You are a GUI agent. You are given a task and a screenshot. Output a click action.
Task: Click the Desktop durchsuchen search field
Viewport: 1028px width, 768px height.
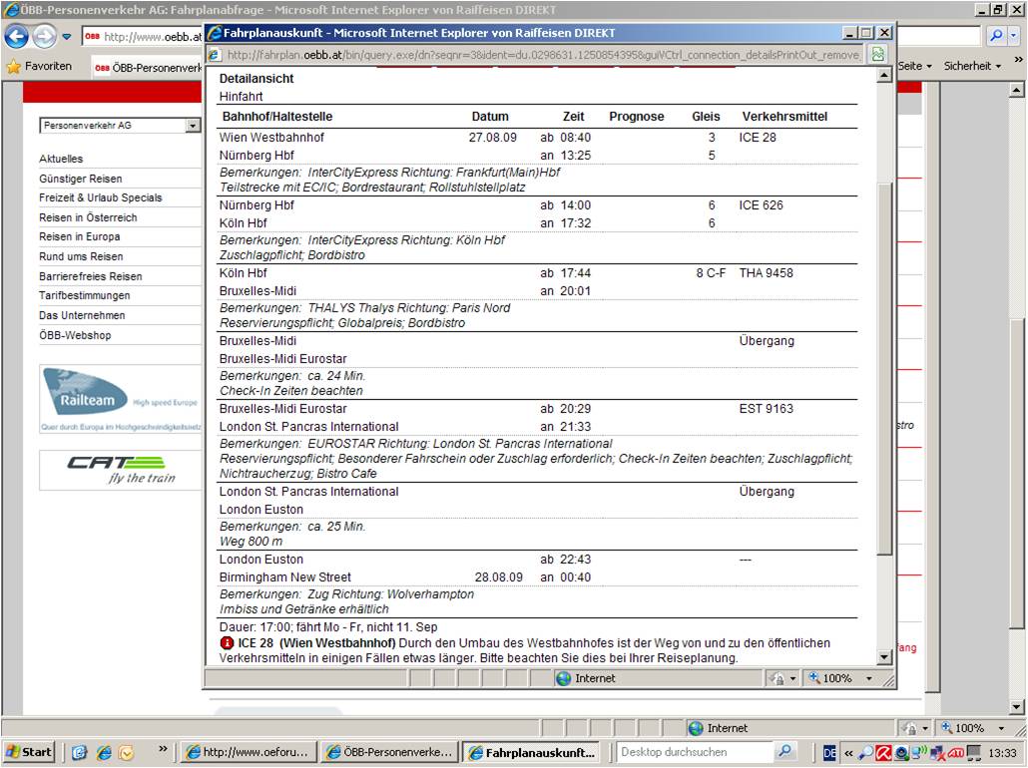click(x=694, y=752)
